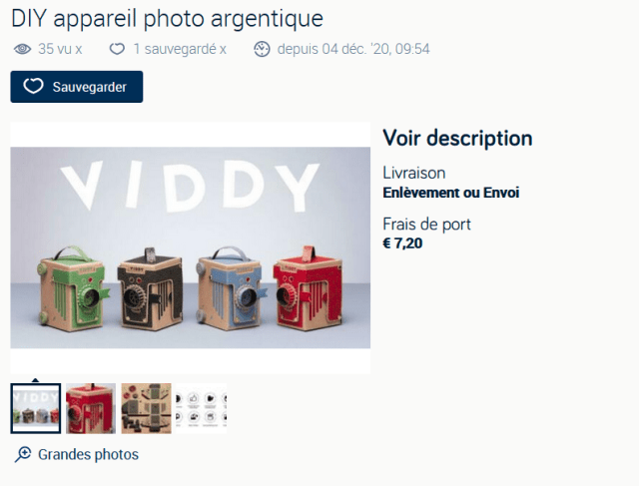The width and height of the screenshot is (639, 486).
Task: Click the 35 vu x view counter
Action: 60,49
